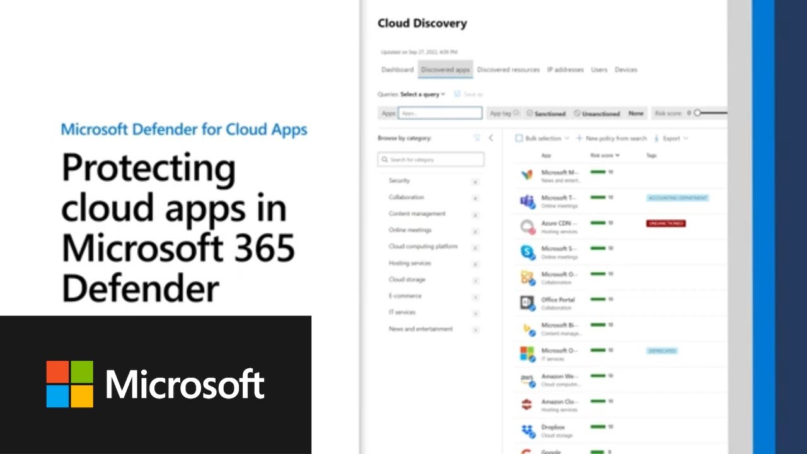807x454 pixels.
Task: Select the Collaboration category
Action: (406, 197)
